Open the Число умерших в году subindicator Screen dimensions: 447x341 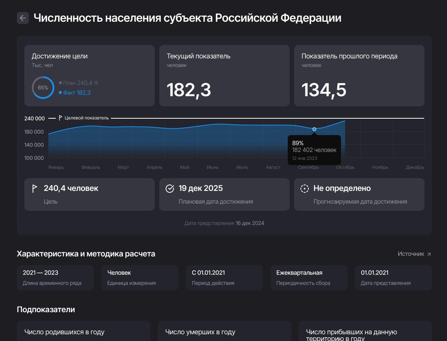(x=224, y=332)
